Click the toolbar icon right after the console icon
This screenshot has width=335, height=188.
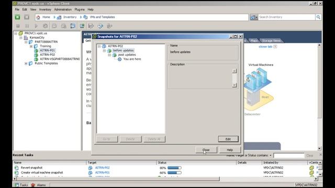tap(91, 26)
